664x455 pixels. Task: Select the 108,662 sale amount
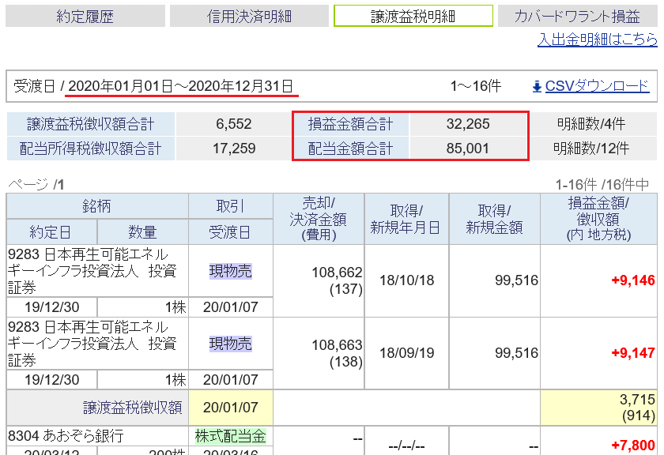pyautogui.click(x=337, y=273)
